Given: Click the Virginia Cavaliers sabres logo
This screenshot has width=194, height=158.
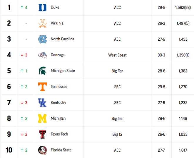Looking at the screenshot, I should (x=42, y=23).
